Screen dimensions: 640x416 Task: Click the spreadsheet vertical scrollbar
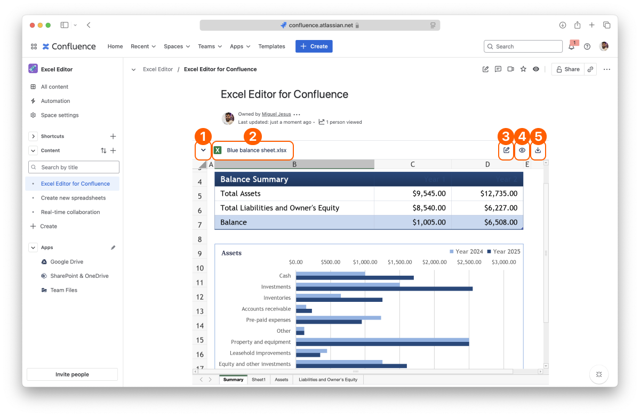[x=546, y=253]
